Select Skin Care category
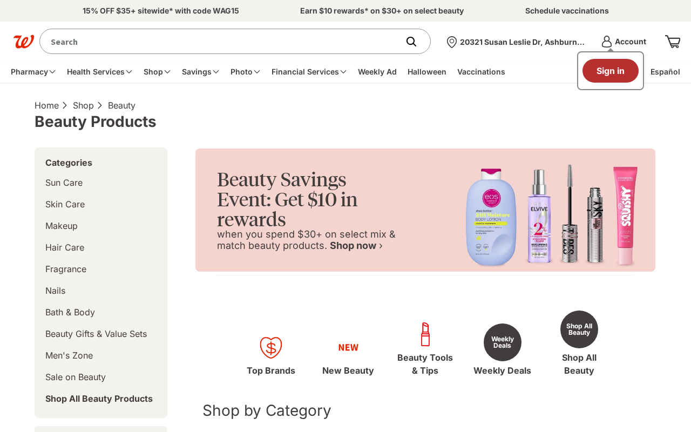 tap(65, 204)
